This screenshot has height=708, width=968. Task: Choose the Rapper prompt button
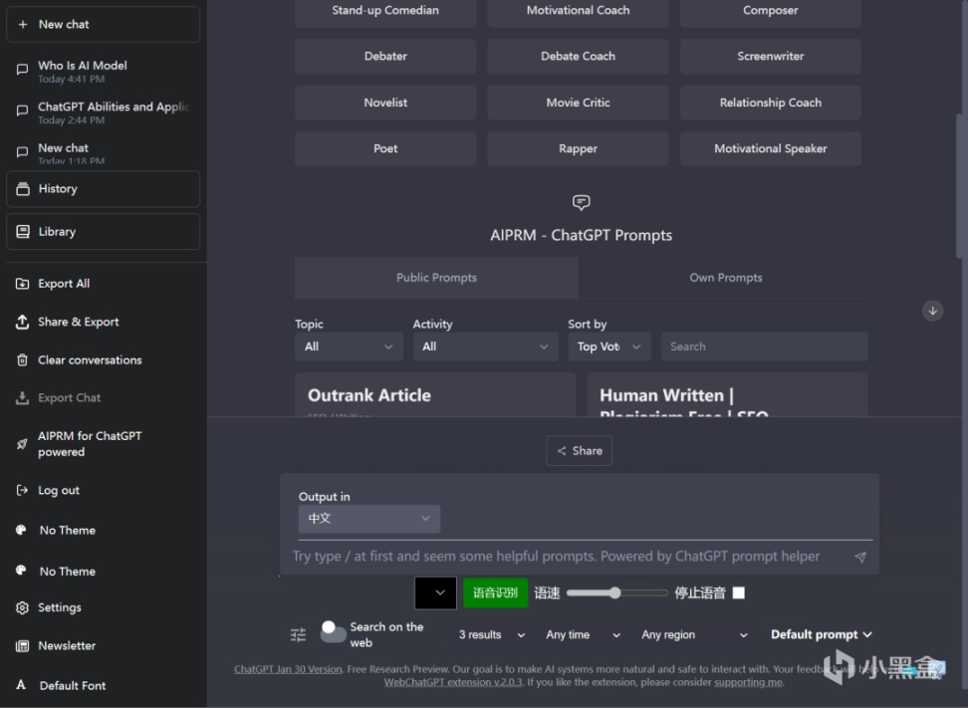click(578, 148)
